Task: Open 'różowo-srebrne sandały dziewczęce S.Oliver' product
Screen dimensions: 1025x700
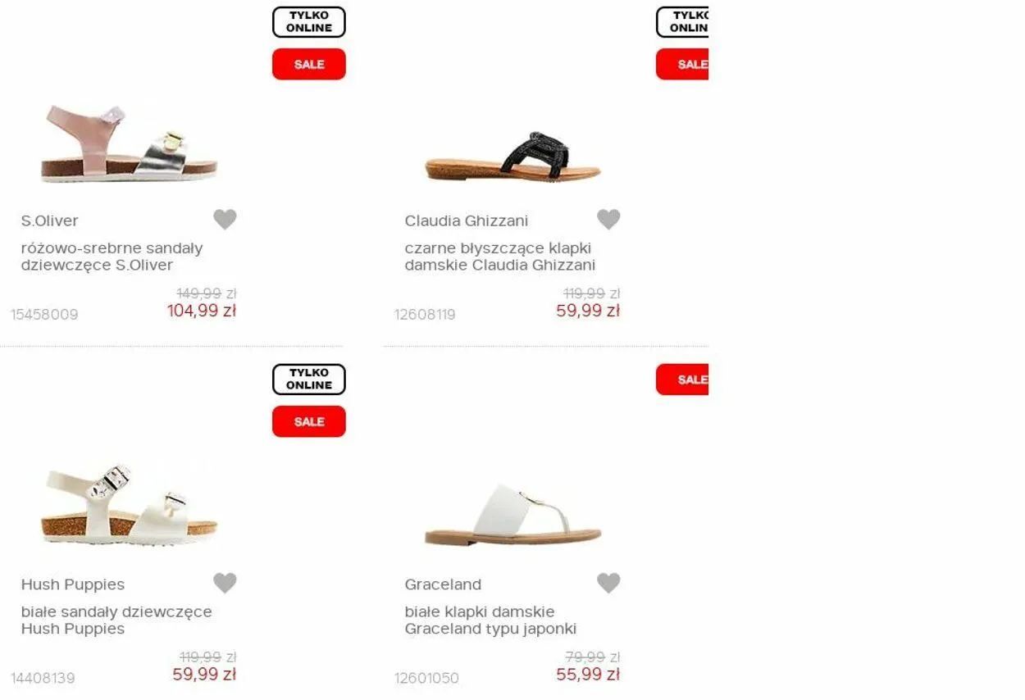Action: pos(112,257)
